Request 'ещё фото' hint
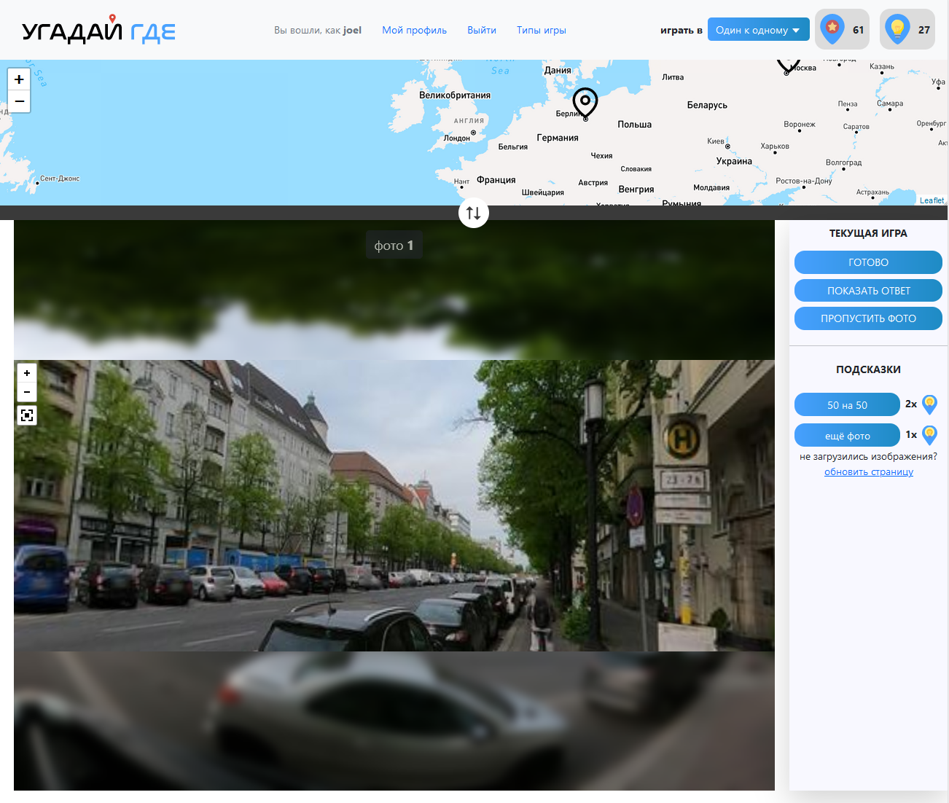This screenshot has height=803, width=949. [x=847, y=435]
